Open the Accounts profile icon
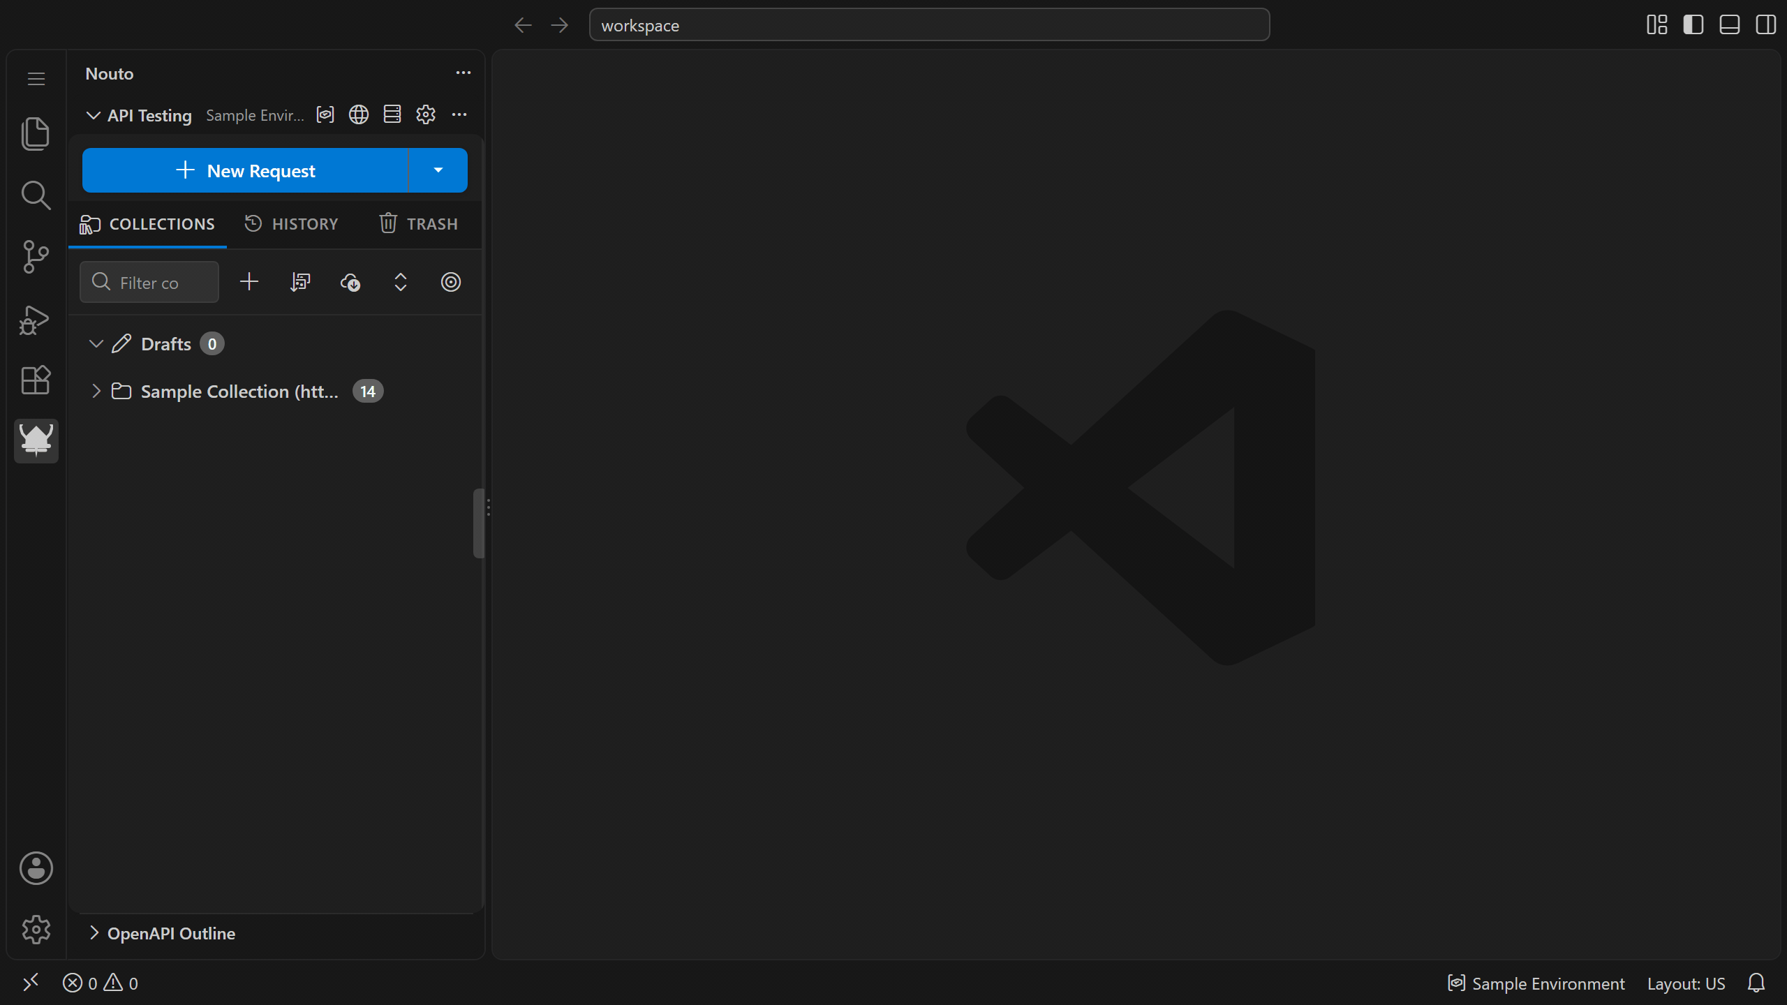1787x1005 pixels. point(36,868)
